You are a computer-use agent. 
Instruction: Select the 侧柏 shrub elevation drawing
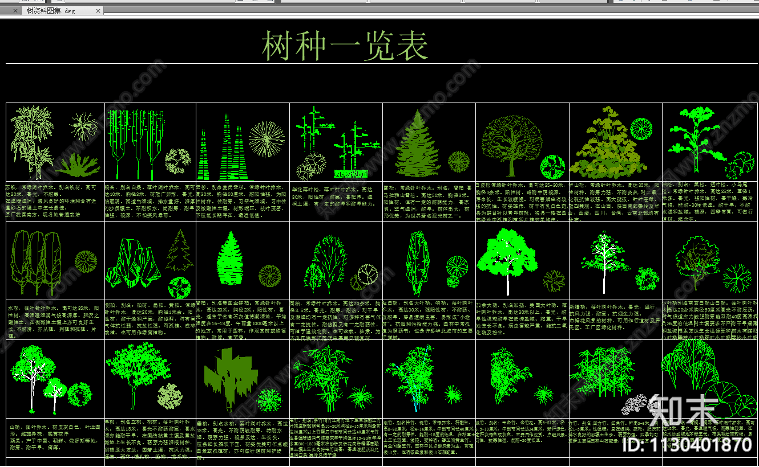coord(135,264)
